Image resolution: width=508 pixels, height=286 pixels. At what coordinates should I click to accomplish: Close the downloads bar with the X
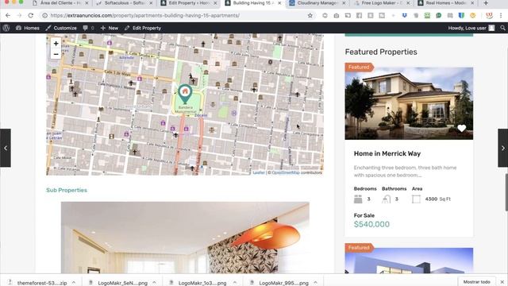[x=502, y=282]
